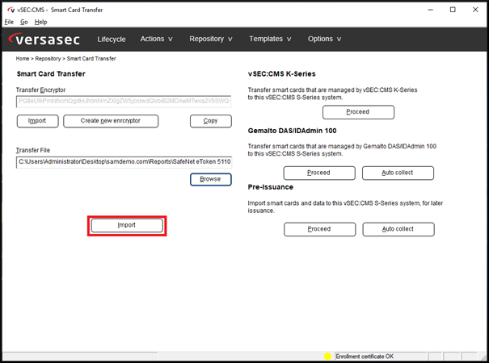Expand the Options dropdown menu
This screenshot has height=363, width=489.
(x=324, y=39)
